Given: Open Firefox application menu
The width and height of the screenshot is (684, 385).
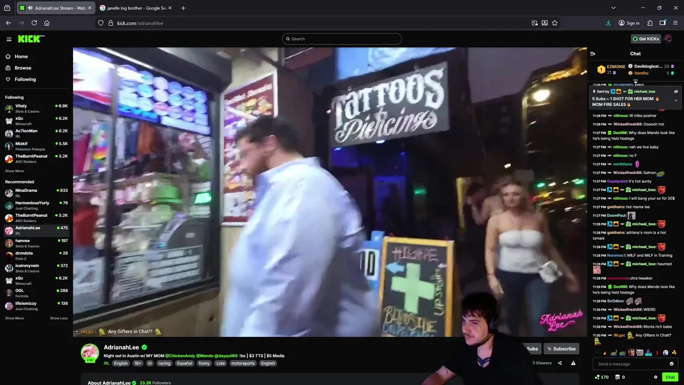Looking at the screenshot, I should tap(675, 23).
